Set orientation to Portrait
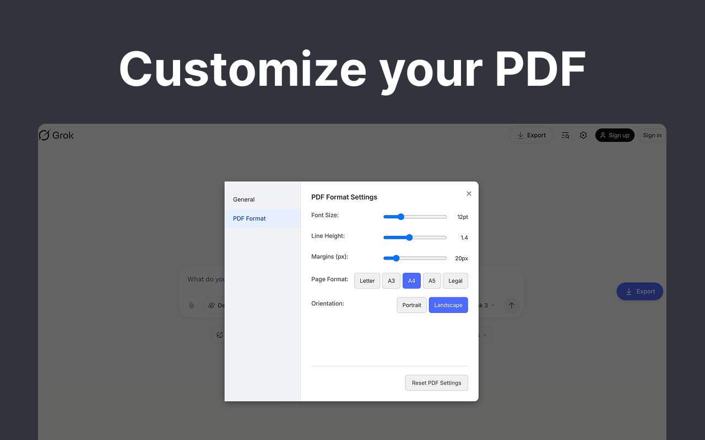 coord(411,305)
